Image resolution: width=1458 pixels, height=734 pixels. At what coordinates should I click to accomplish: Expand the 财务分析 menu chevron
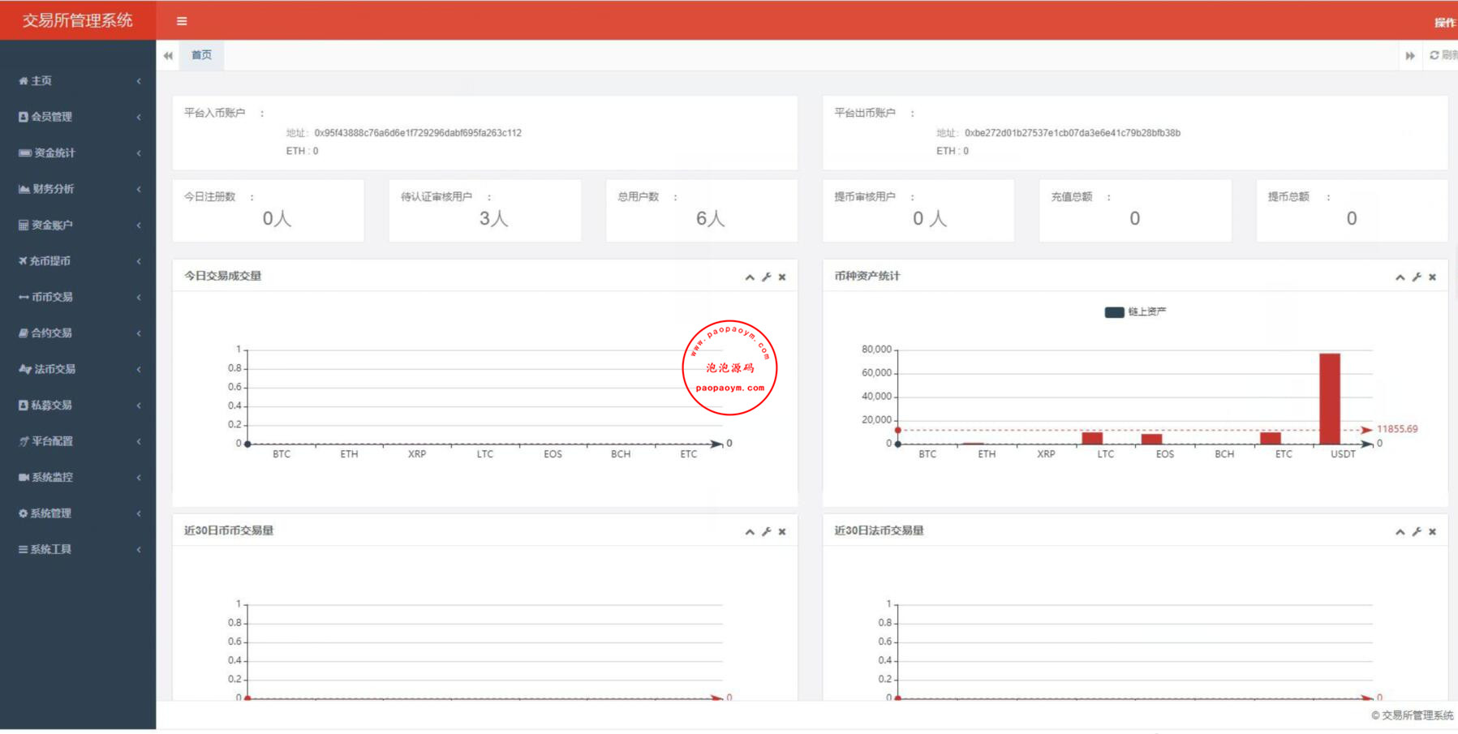(139, 189)
